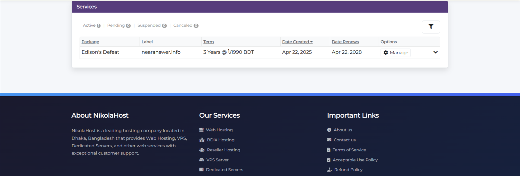Open the Terms of Service link
The height and width of the screenshot is (176, 520).
pos(349,150)
